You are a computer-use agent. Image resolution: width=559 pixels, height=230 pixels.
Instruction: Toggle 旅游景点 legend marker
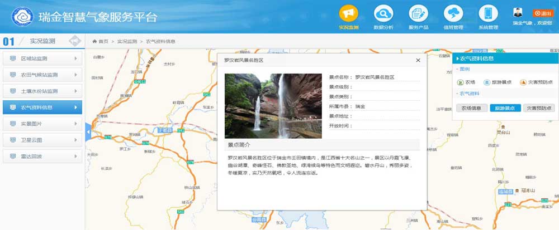tap(487, 82)
